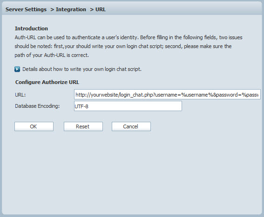This screenshot has height=217, width=264.
Task: Click the URL breadcrumb at the end
Action: tap(101, 9)
